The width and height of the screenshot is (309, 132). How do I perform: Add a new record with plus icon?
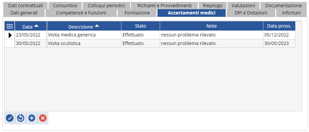32,118
